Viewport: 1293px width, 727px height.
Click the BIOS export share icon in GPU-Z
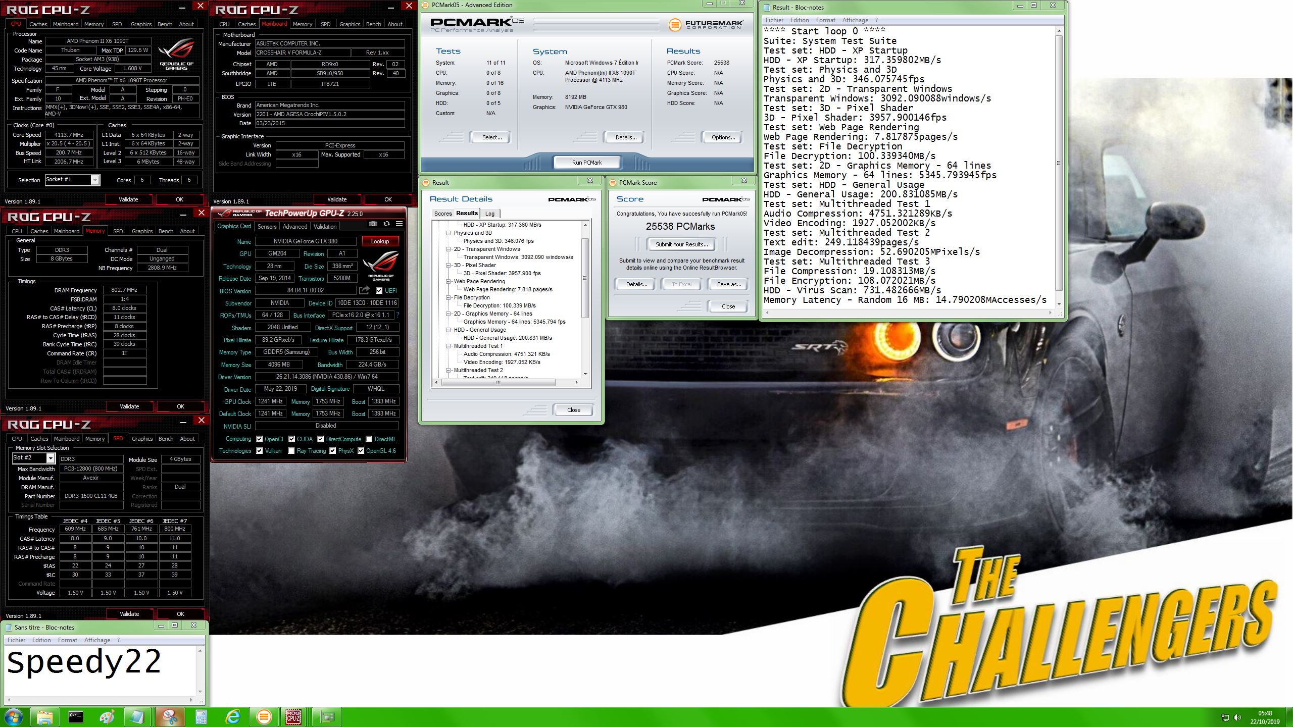click(x=364, y=290)
